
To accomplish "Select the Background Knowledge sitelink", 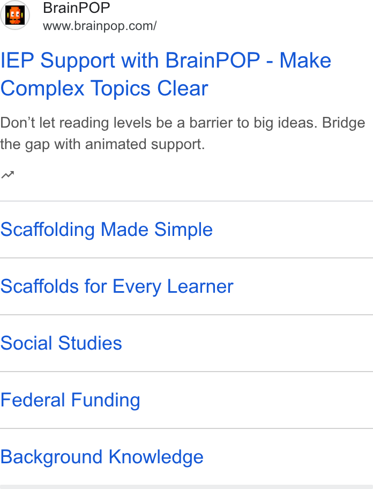I will click(102, 457).
